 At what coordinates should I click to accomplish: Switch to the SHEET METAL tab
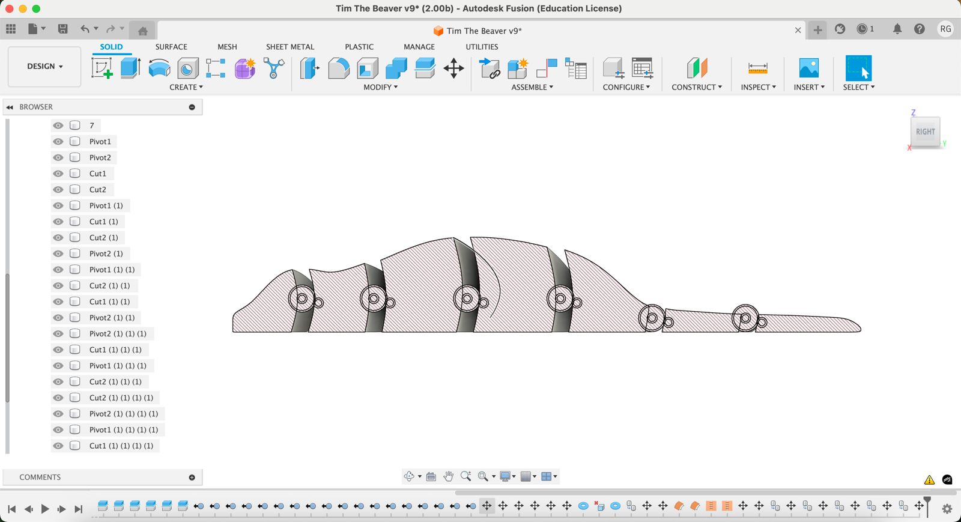[290, 47]
